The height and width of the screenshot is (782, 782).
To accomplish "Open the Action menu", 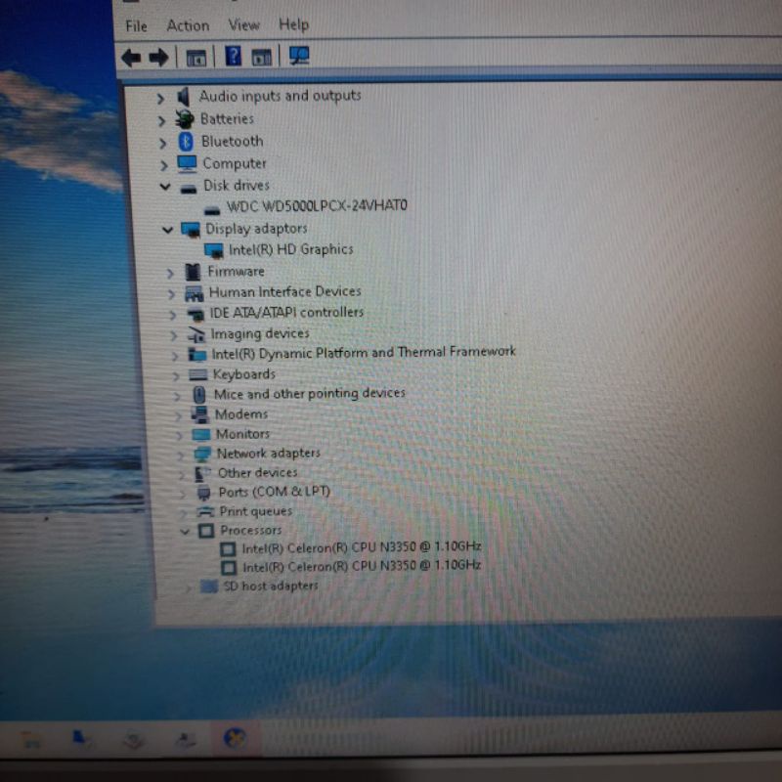I will [188, 25].
